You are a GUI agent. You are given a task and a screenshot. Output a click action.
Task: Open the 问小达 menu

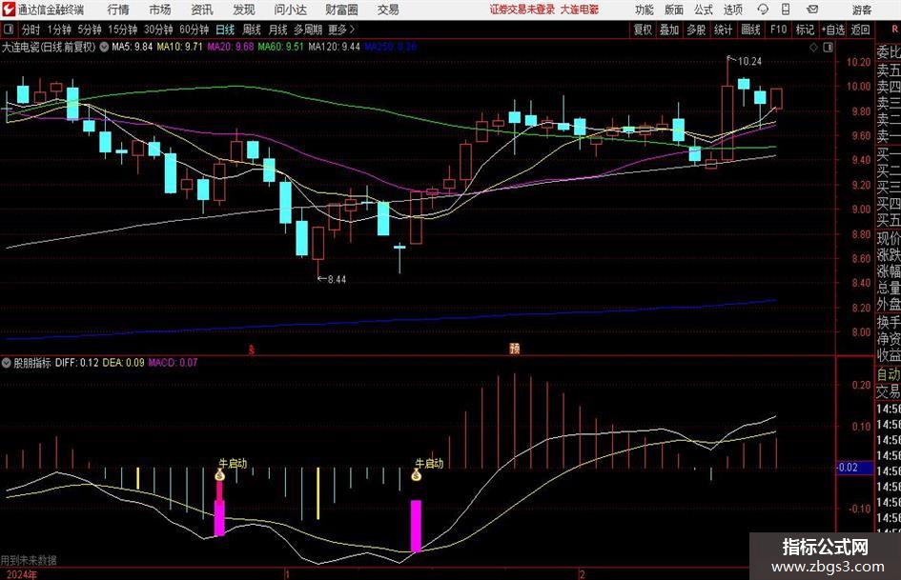[290, 10]
